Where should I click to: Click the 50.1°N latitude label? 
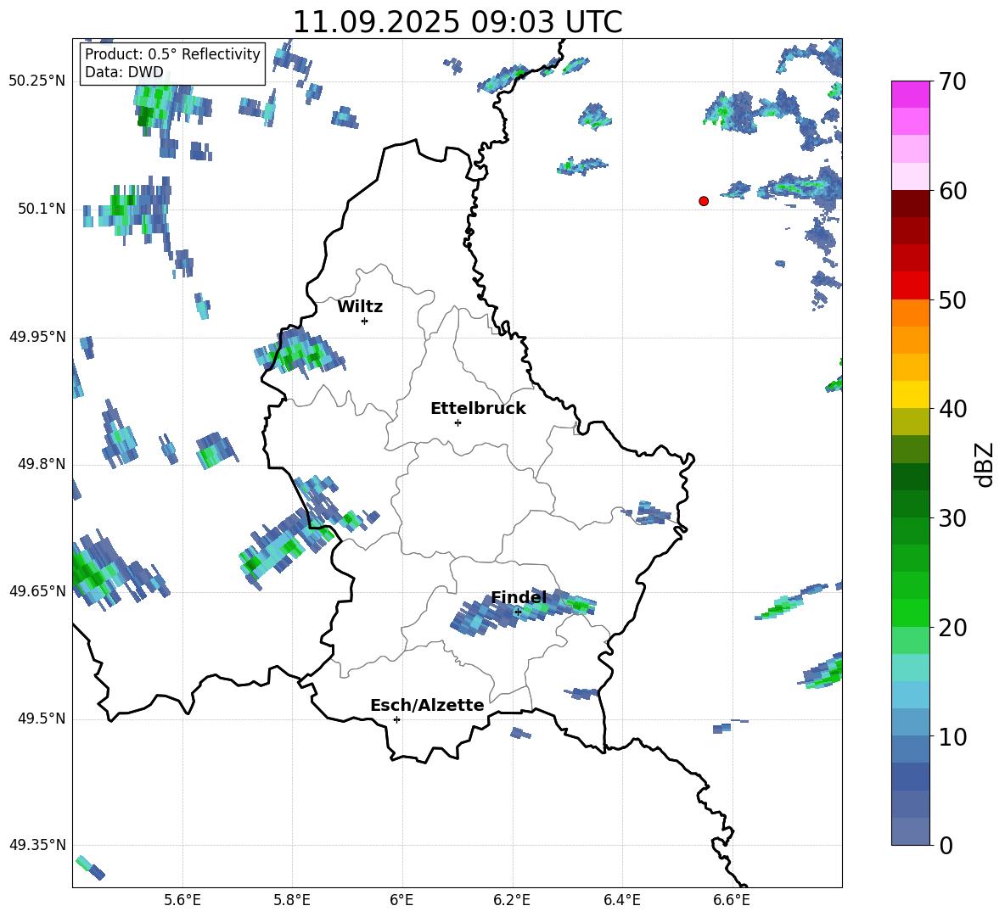tap(42, 210)
